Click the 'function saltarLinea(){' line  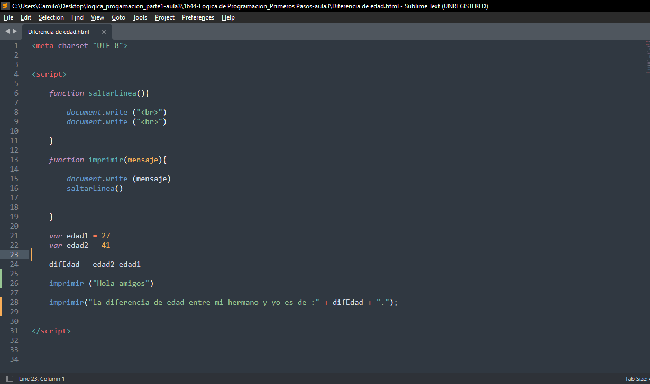pos(99,93)
